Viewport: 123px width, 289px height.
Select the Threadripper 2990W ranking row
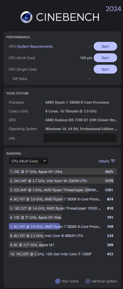pyautogui.click(x=63, y=190)
